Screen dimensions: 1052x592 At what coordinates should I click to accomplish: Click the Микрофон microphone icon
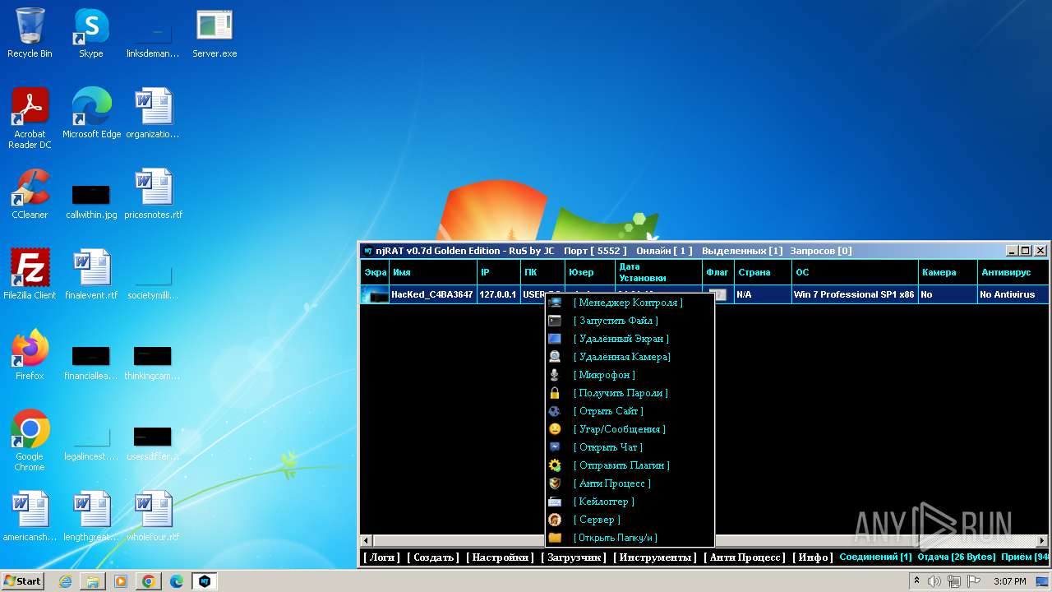tap(556, 375)
